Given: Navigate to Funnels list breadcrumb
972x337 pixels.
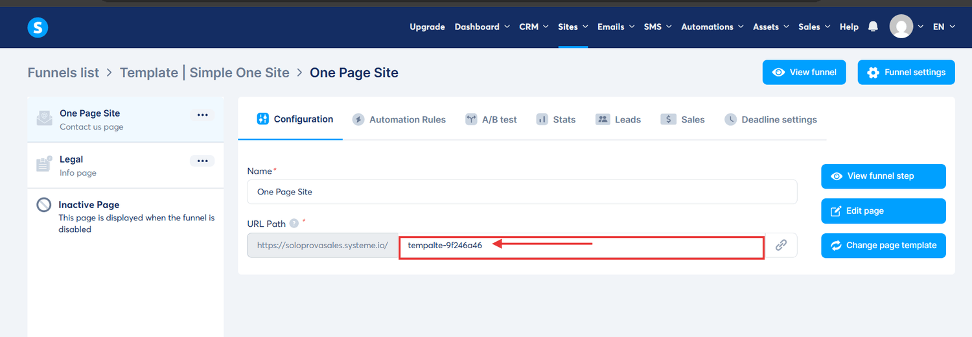Looking at the screenshot, I should click(64, 73).
